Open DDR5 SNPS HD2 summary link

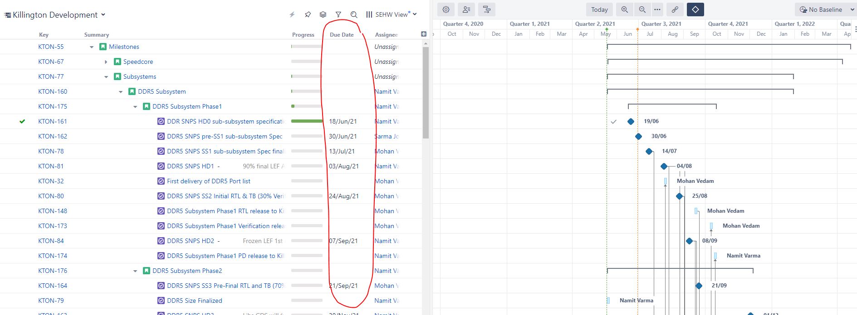coord(191,241)
